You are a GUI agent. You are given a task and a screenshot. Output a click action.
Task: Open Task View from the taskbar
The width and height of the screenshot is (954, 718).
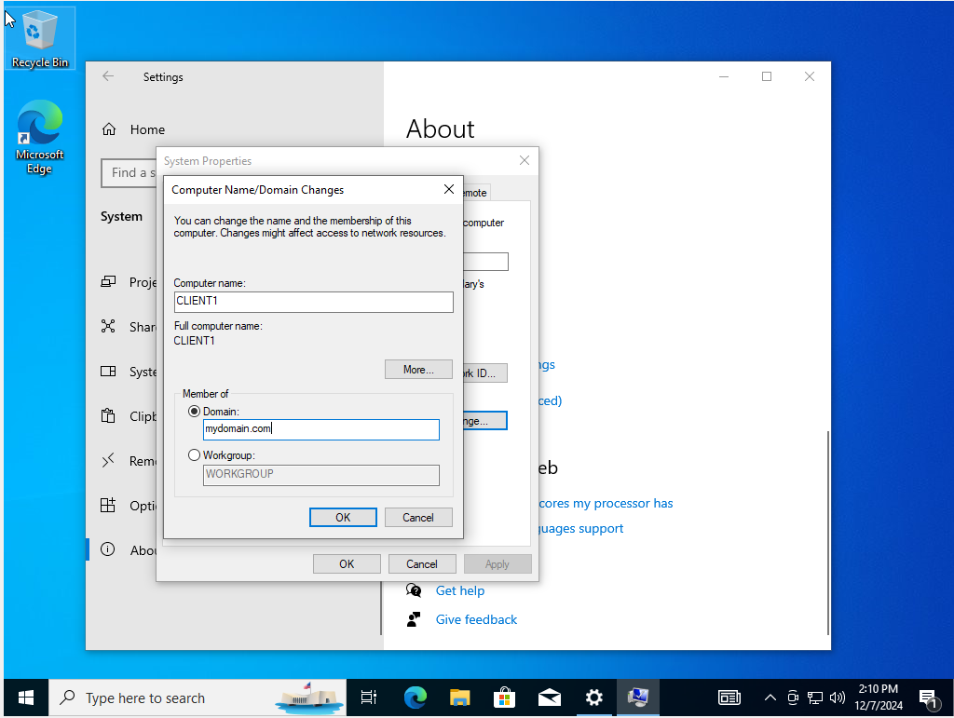369,698
